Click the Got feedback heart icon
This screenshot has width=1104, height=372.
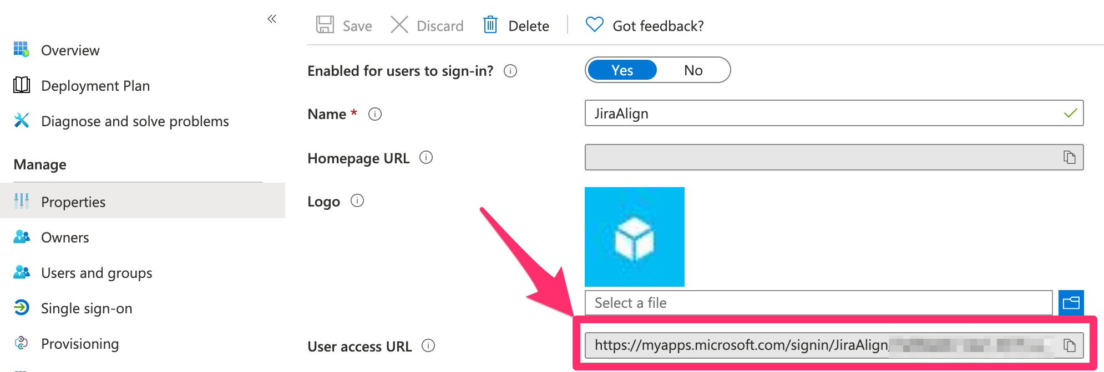click(595, 24)
